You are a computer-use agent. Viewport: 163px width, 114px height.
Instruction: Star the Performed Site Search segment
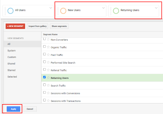pos(48,62)
